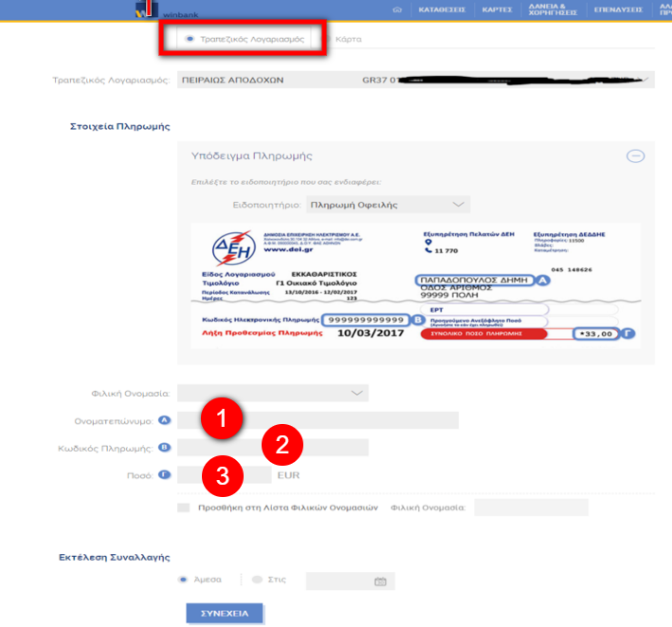Select the Τραπεζικός Λογαριασμός radio option
This screenshot has height=627, width=672.
tap(191, 40)
